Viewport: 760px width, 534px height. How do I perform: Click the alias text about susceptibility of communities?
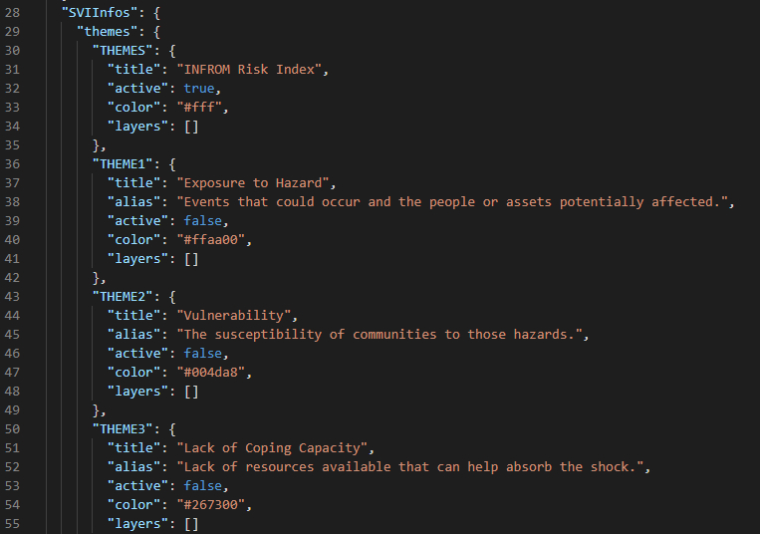pyautogui.click(x=380, y=335)
